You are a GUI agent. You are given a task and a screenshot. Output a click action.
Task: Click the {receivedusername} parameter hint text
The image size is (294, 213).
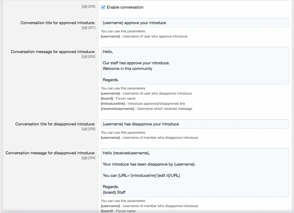pos(117,109)
